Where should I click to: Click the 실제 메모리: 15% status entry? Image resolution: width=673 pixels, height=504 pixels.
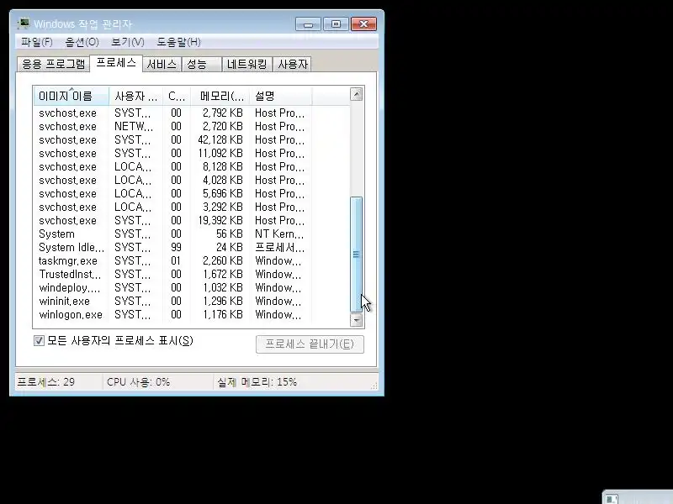tap(257, 382)
